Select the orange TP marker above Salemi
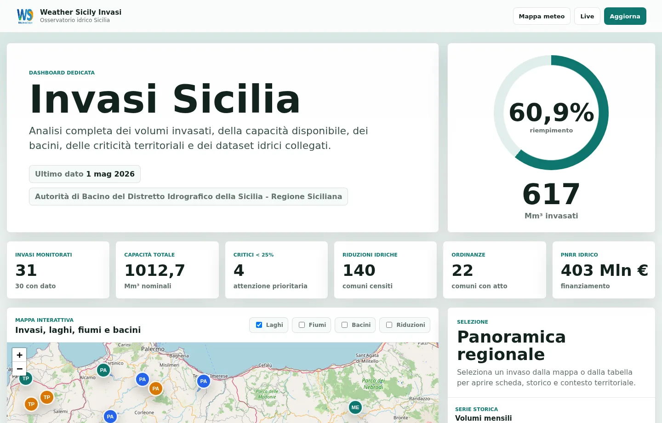Screen dimensions: 662x423 (31, 404)
